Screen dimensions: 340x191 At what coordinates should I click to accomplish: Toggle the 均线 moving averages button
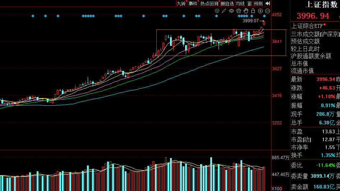(x=240, y=4)
